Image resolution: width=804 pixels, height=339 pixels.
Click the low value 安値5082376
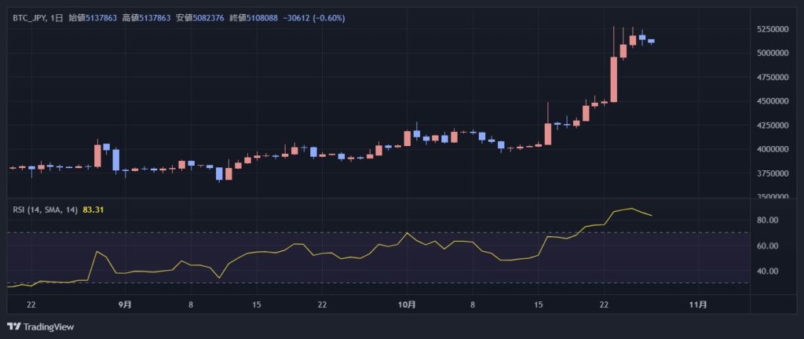[200, 18]
